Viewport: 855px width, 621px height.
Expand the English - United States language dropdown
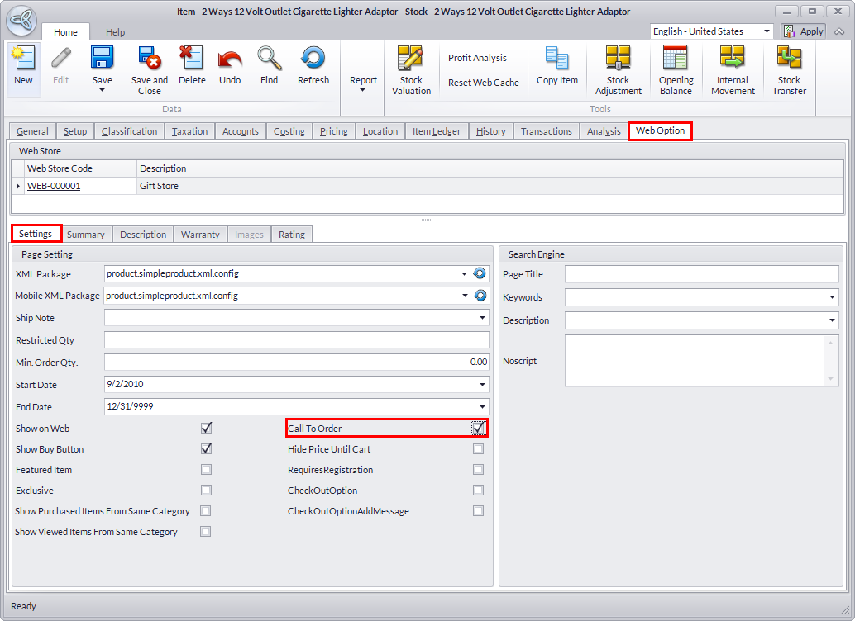pyautogui.click(x=767, y=31)
